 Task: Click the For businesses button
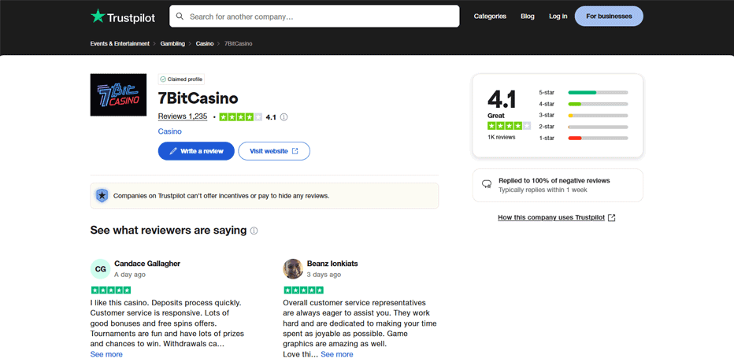point(609,17)
